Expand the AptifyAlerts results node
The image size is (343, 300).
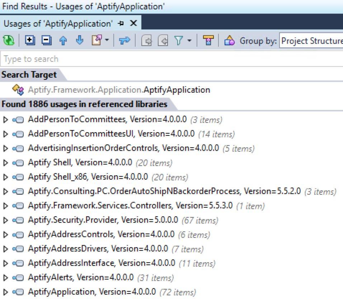pos(5,277)
